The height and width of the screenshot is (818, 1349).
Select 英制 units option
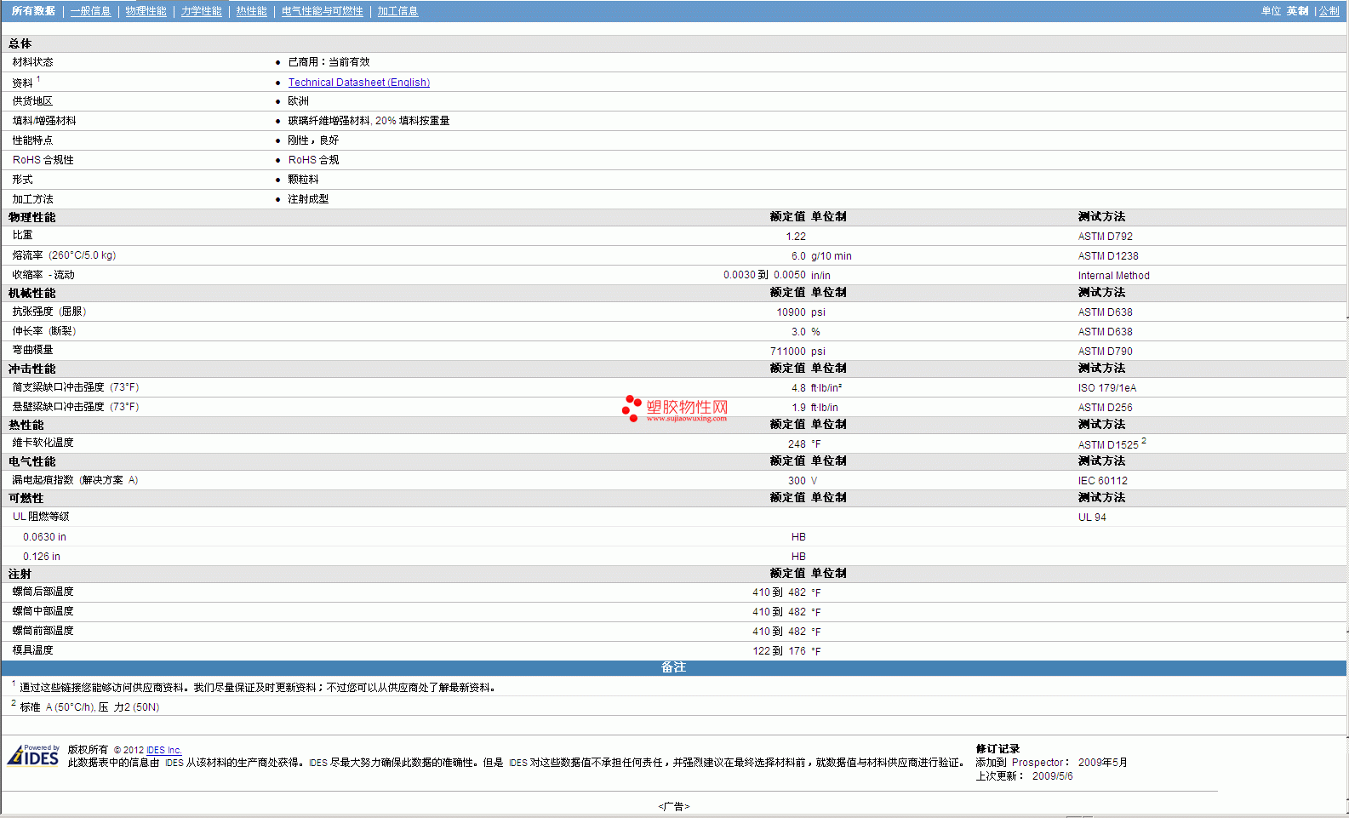1297,11
